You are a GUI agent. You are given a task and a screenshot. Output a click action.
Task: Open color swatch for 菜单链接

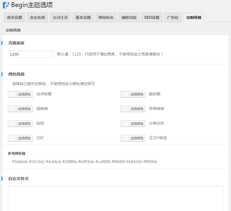[125, 109]
